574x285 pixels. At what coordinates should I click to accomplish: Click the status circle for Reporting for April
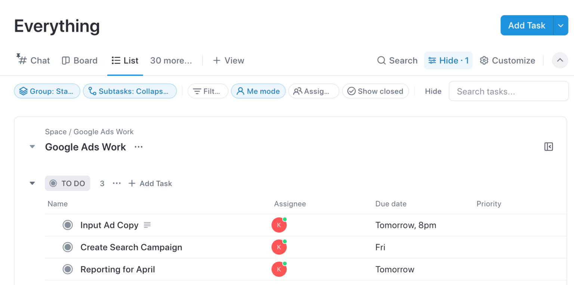point(68,269)
